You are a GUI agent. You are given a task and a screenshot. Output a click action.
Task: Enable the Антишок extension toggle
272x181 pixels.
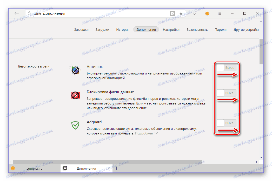tap(226, 67)
